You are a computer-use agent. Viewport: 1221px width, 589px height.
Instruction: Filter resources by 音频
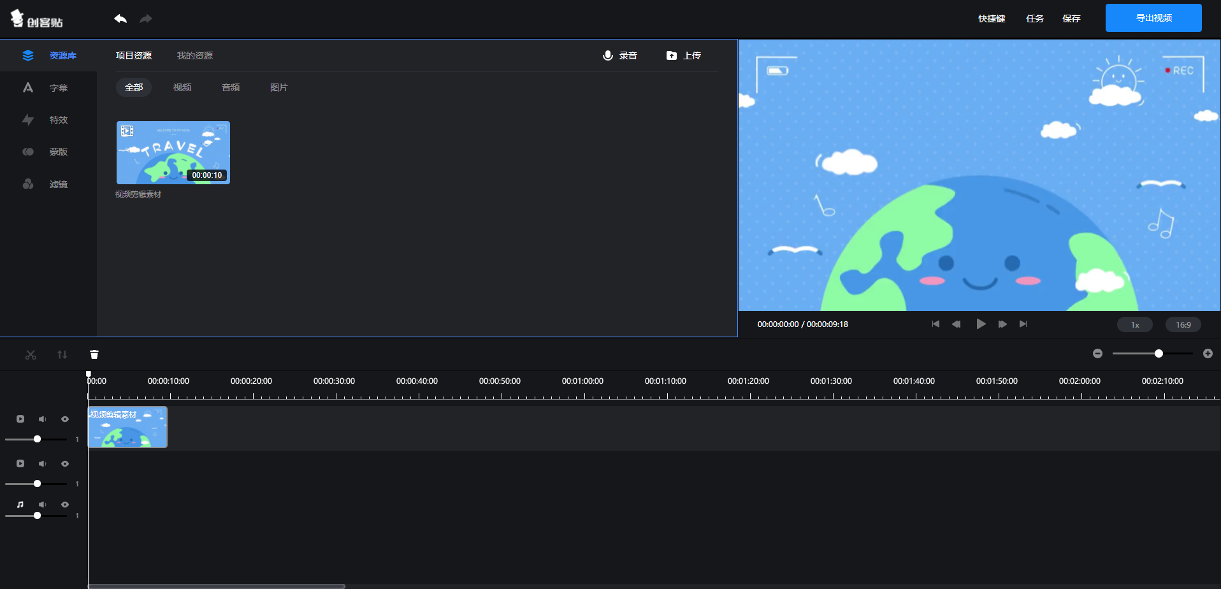tap(231, 87)
